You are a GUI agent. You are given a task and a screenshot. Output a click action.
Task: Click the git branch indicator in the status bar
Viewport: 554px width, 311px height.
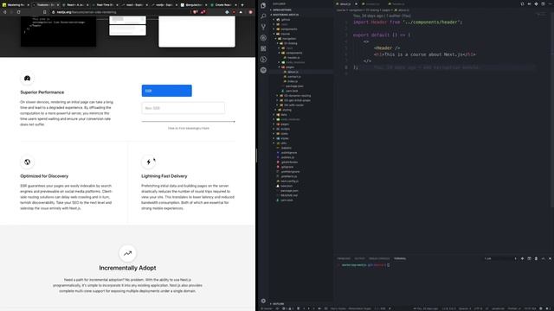267,308
